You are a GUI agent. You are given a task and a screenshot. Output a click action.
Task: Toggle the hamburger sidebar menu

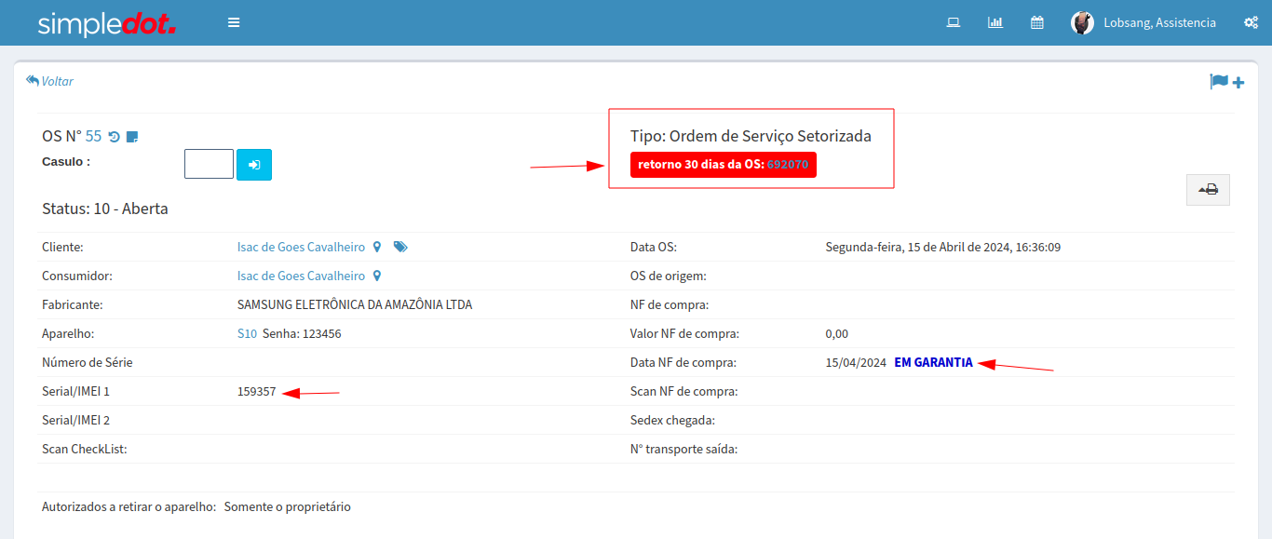pos(234,22)
